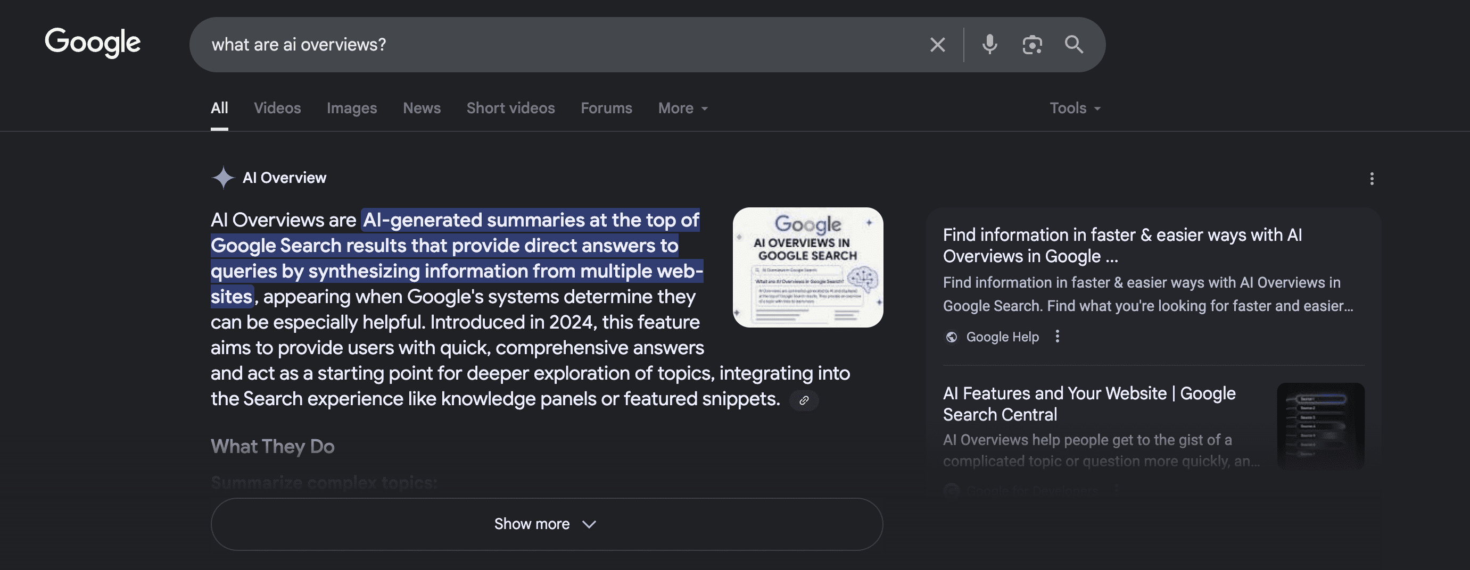Open three-dot menu beside Google Help
The image size is (1470, 570).
coord(1057,336)
